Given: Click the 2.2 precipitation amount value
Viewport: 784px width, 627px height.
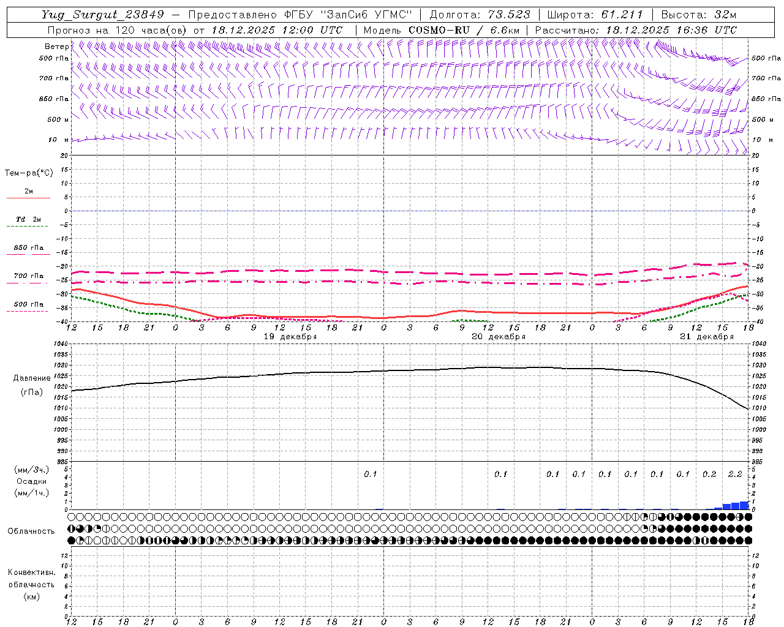Looking at the screenshot, I should point(735,474).
